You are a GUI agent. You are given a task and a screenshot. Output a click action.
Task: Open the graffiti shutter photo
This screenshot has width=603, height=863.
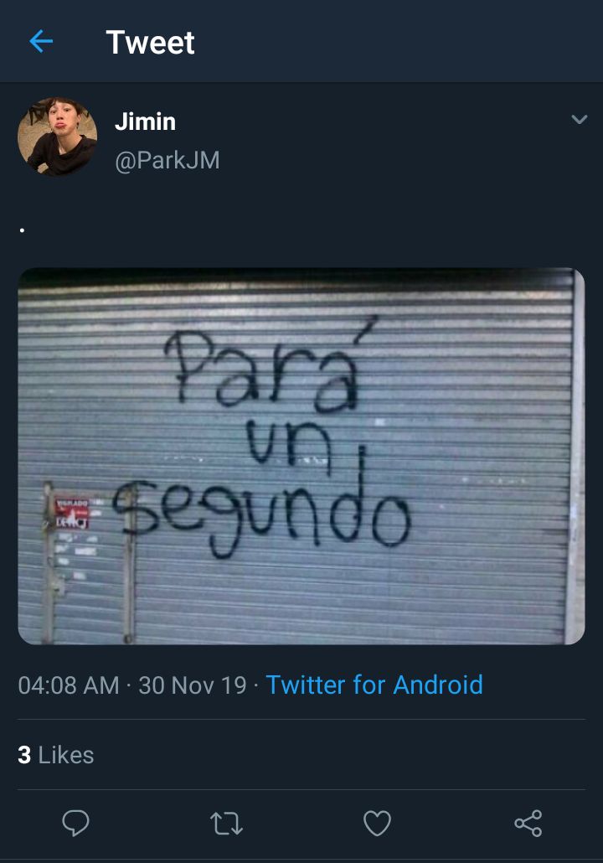pyautogui.click(x=301, y=456)
